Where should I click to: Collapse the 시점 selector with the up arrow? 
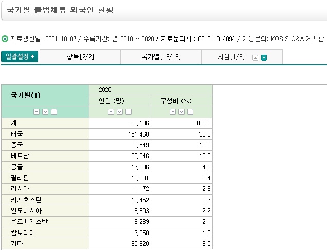[255, 57]
